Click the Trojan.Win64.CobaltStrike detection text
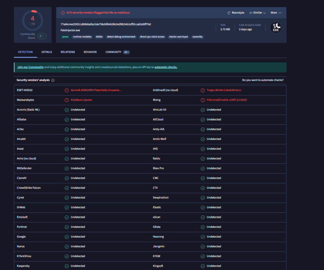The width and height of the screenshot is (324, 270). click(x=224, y=90)
